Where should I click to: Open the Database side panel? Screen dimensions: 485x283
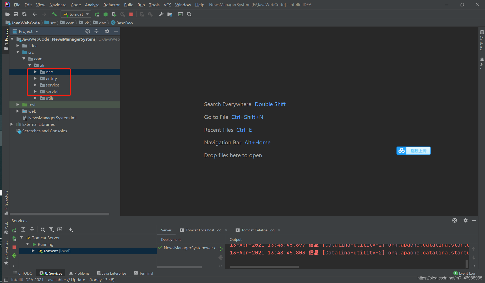pos(482,40)
